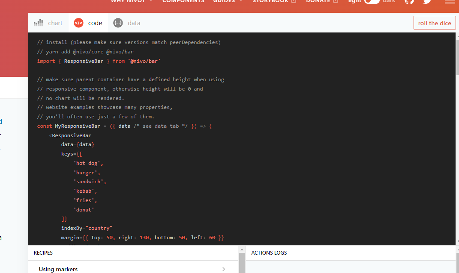The width and height of the screenshot is (459, 273).
Task: Click the recipes panel scroll-up arrow
Action: point(242,250)
